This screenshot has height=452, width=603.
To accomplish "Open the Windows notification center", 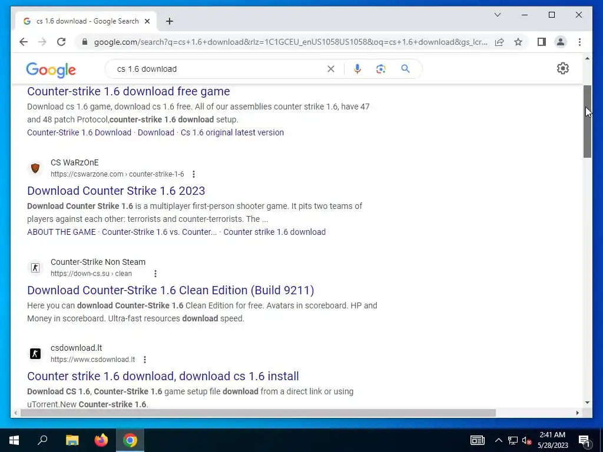I will (x=584, y=441).
